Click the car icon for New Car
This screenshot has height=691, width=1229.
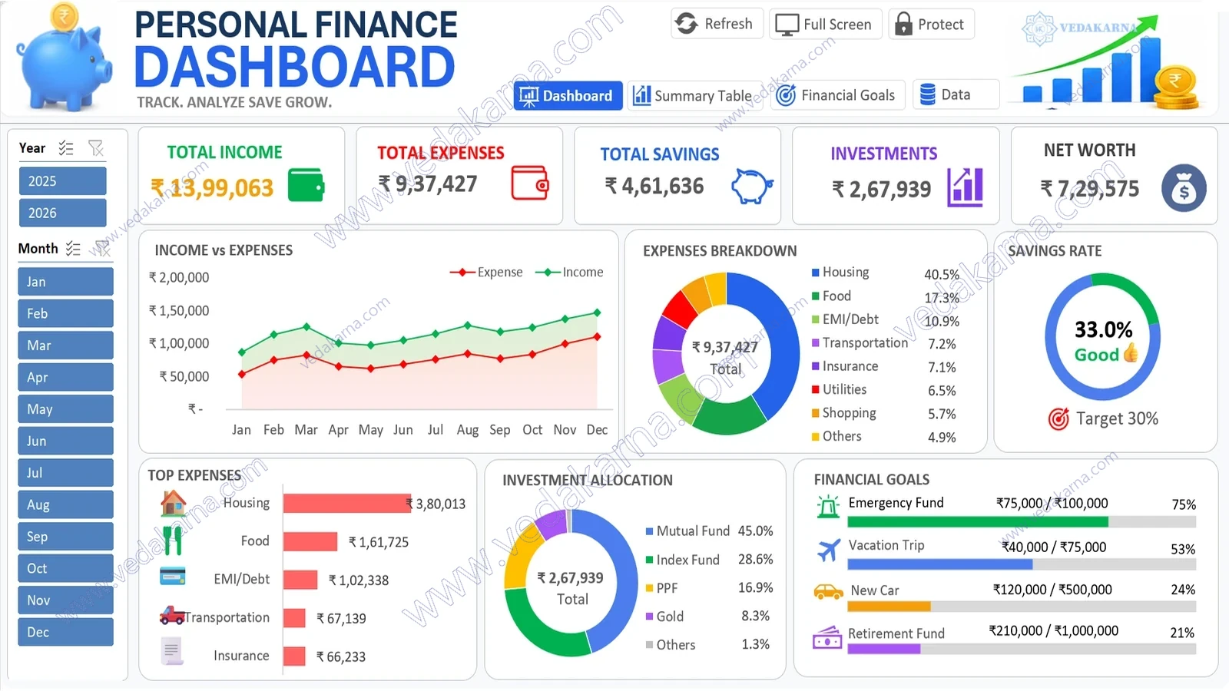click(828, 592)
